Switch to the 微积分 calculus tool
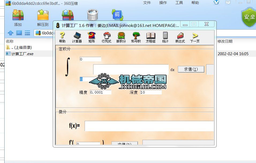256x163 pixels. 121,37
